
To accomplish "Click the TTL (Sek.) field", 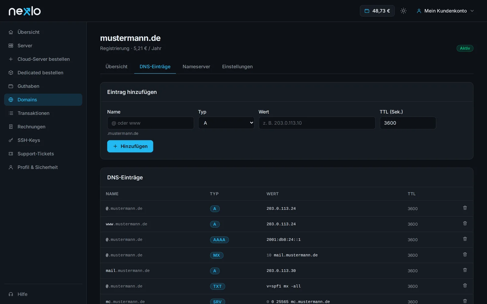I will pyautogui.click(x=408, y=123).
